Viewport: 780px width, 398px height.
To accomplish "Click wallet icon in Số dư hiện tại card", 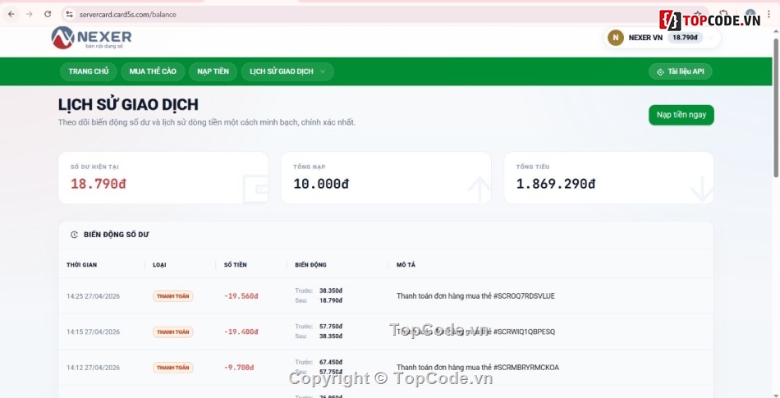I will point(255,189).
